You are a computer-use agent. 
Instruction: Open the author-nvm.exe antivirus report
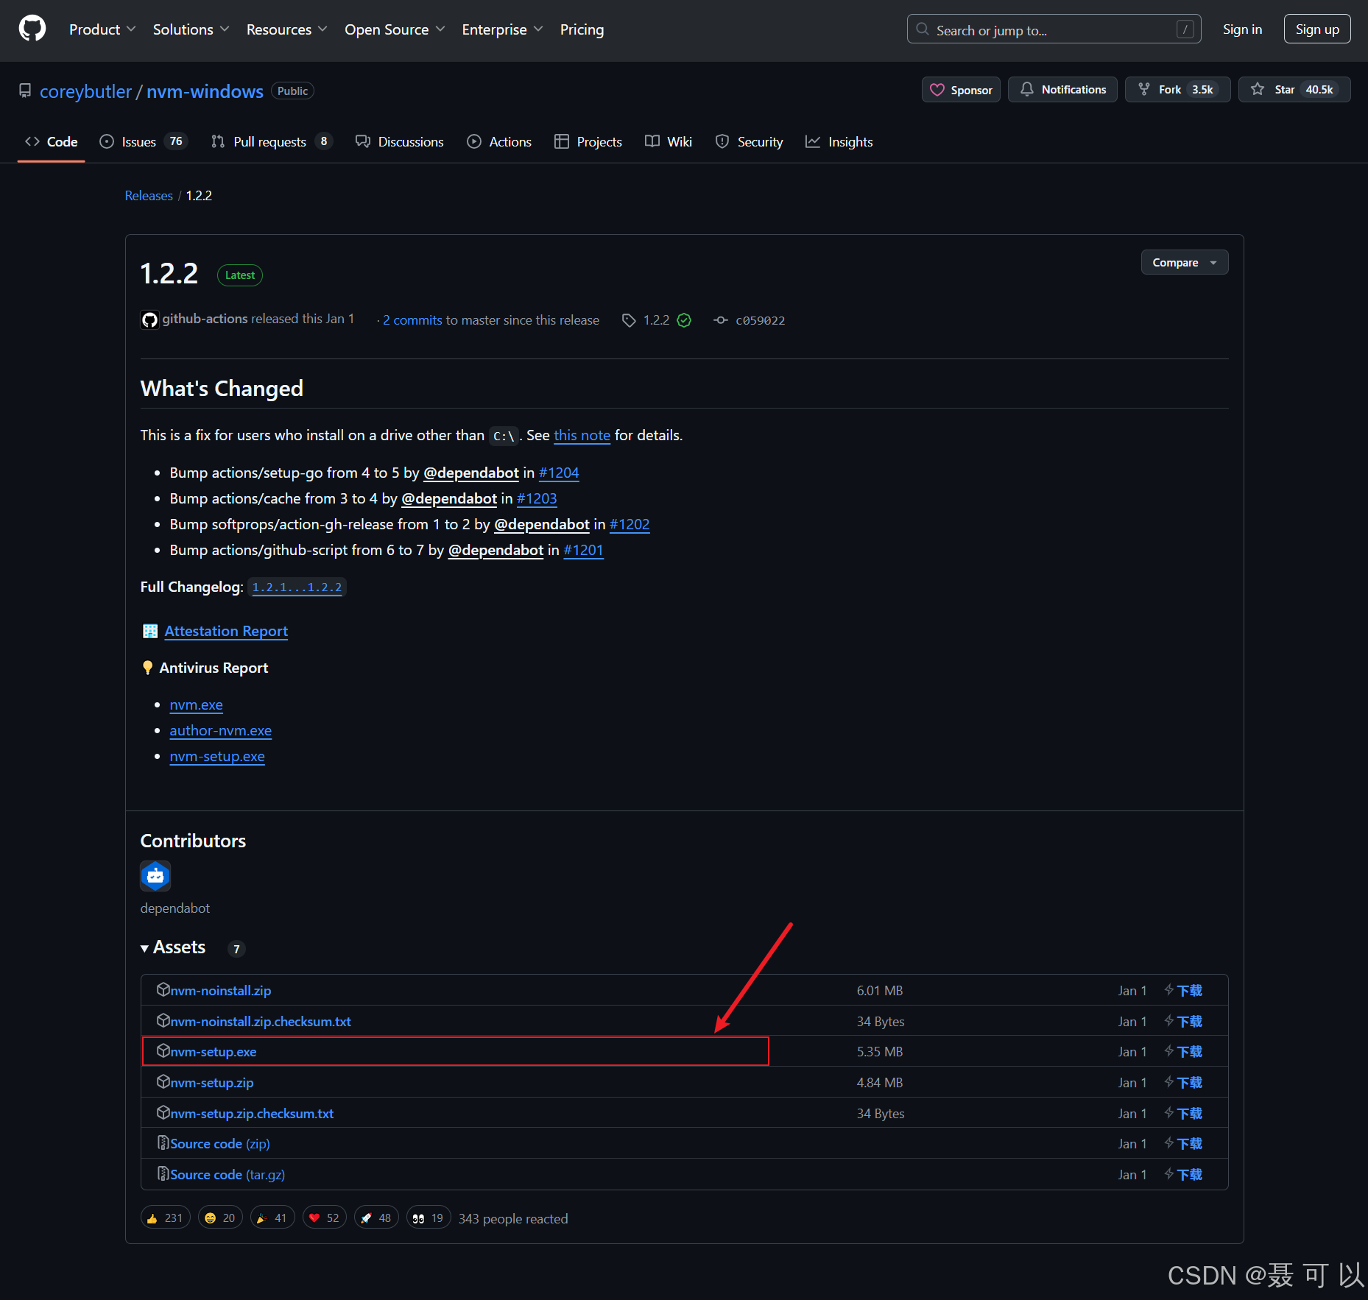click(x=220, y=730)
